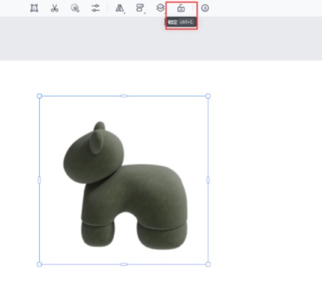Image resolution: width=322 pixels, height=297 pixels.
Task: Click the bottom-center edge selection handle
Action: point(124,264)
